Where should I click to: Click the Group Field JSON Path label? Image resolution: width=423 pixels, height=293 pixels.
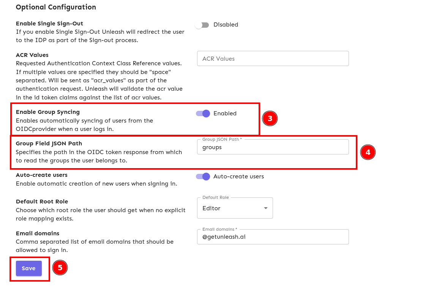click(x=48, y=143)
